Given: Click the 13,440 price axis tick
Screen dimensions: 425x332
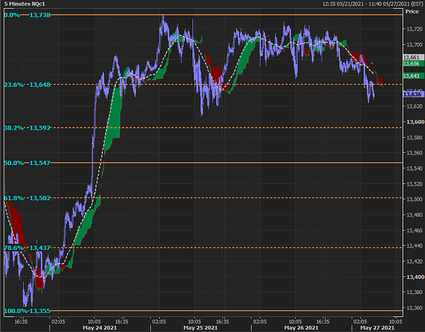Looking at the screenshot, I should pyautogui.click(x=414, y=246).
